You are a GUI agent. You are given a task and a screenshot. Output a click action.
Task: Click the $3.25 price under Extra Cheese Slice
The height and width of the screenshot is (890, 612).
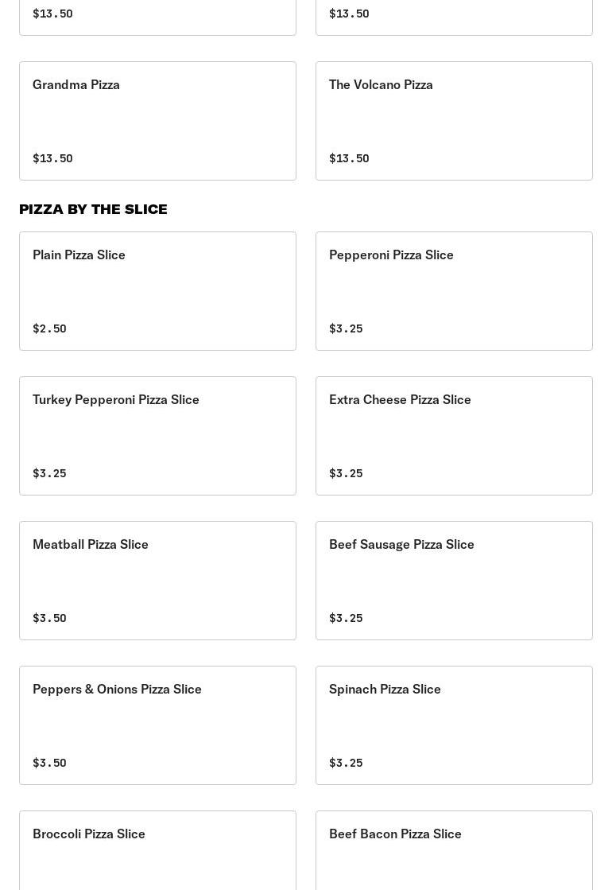tap(346, 473)
